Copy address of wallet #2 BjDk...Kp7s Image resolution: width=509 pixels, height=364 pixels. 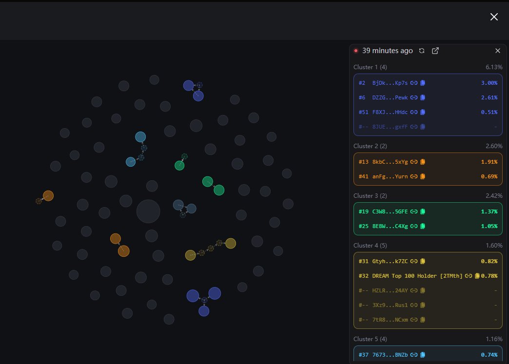click(x=423, y=83)
